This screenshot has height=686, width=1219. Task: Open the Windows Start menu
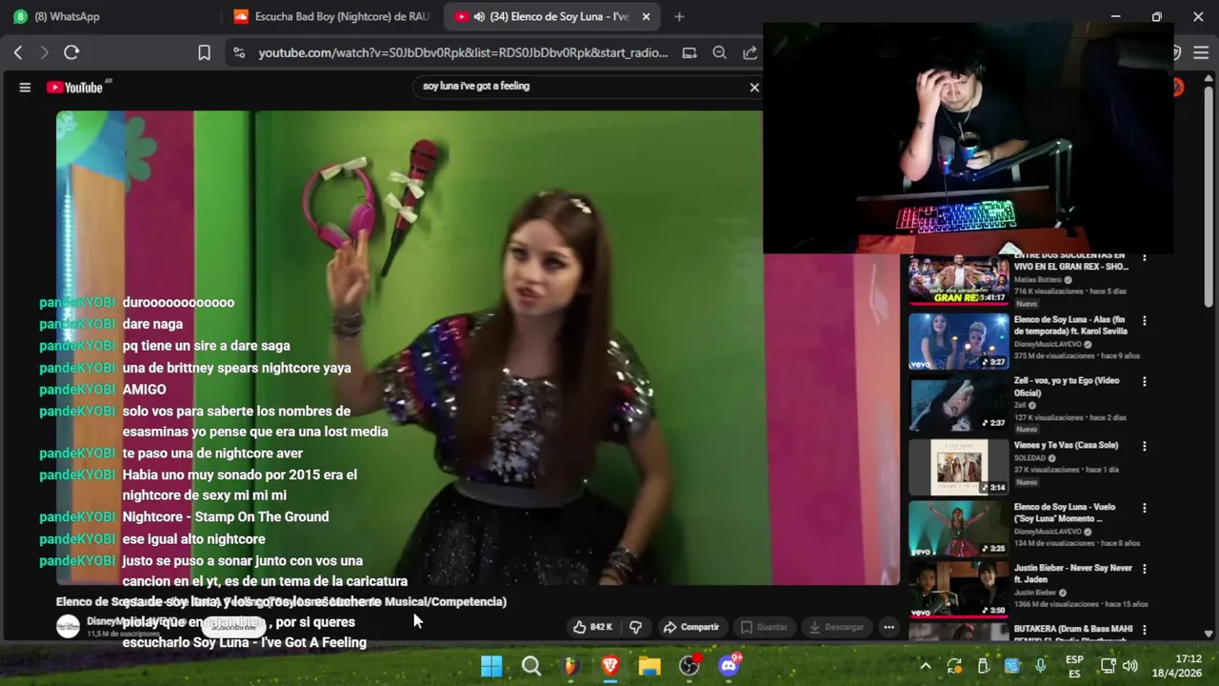pyautogui.click(x=491, y=666)
